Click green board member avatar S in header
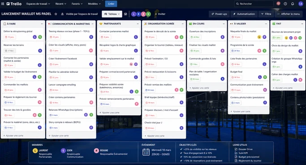The image size is (306, 165). (x=148, y=14)
